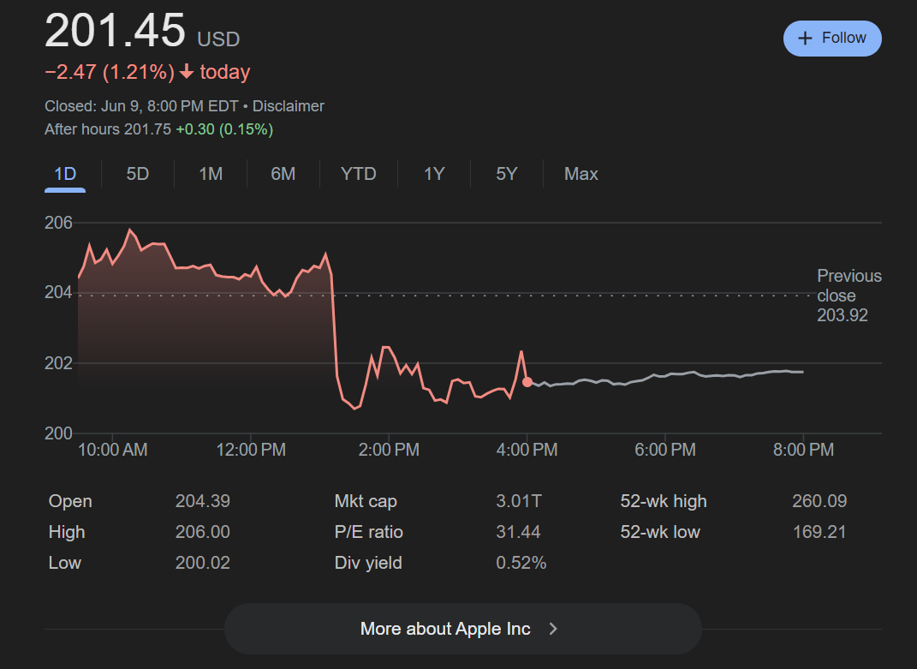Click the Div yield value 0.52%
Viewport: 917px width, 669px height.
[521, 563]
